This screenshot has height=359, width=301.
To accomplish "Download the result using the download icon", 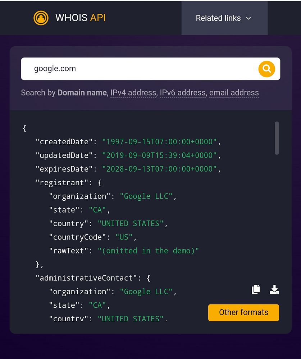I will click(274, 289).
